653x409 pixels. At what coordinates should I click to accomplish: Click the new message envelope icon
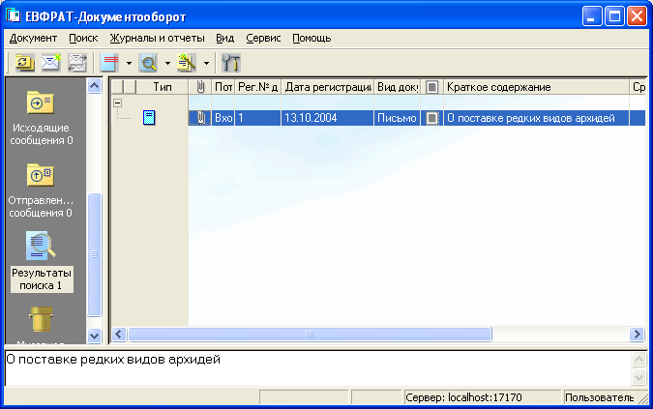tap(51, 63)
